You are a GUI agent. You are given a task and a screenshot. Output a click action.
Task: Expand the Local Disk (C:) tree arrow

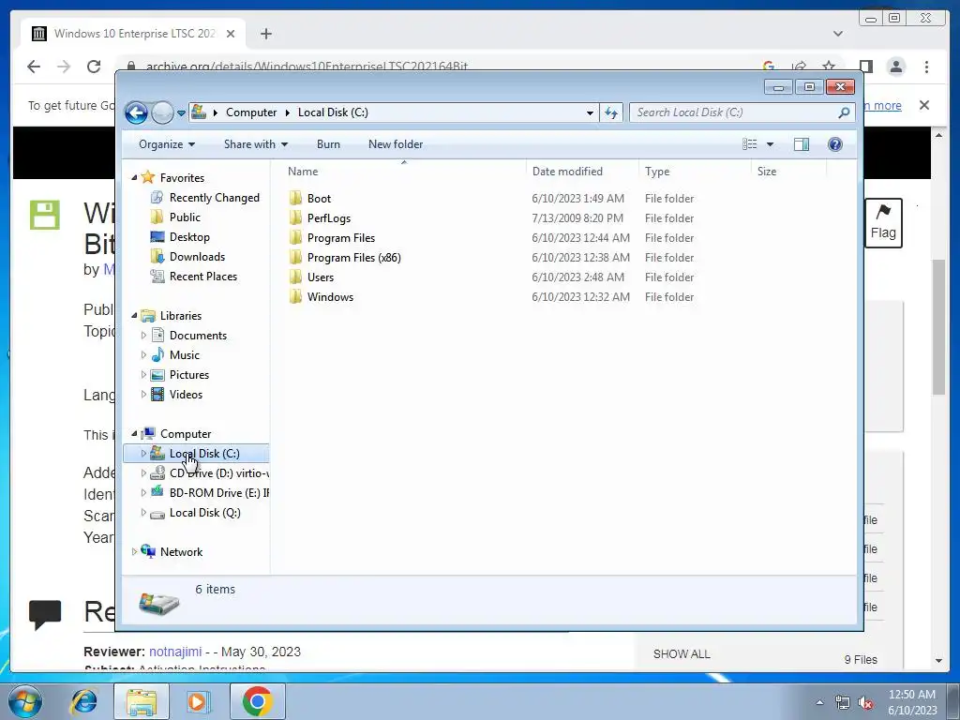click(x=143, y=454)
